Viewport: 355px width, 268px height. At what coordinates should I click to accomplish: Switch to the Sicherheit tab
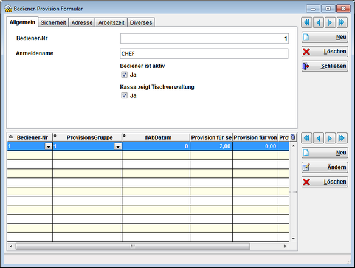(x=53, y=22)
